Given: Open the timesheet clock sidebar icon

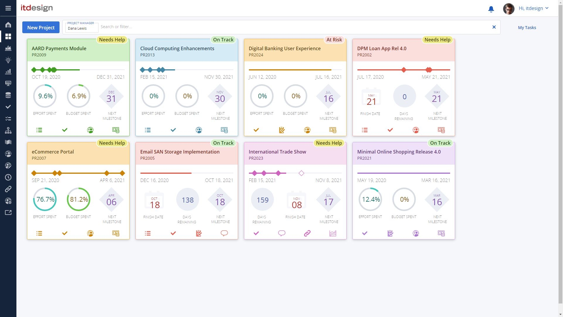Looking at the screenshot, I should pyautogui.click(x=8, y=177).
